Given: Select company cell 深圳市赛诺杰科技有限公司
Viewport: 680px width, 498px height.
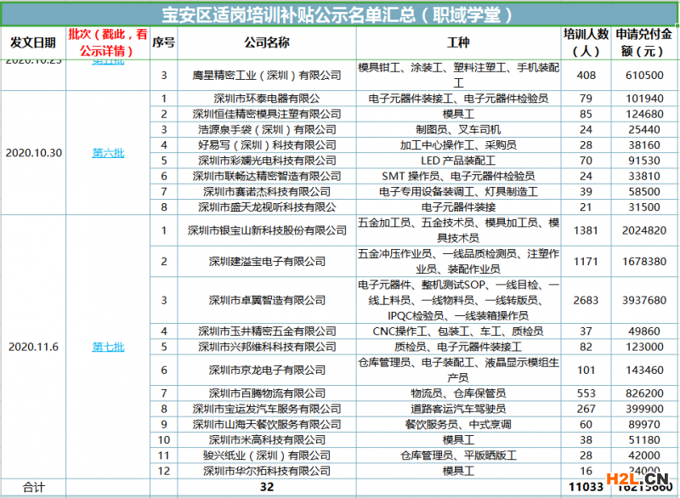Looking at the screenshot, I should click(267, 191).
